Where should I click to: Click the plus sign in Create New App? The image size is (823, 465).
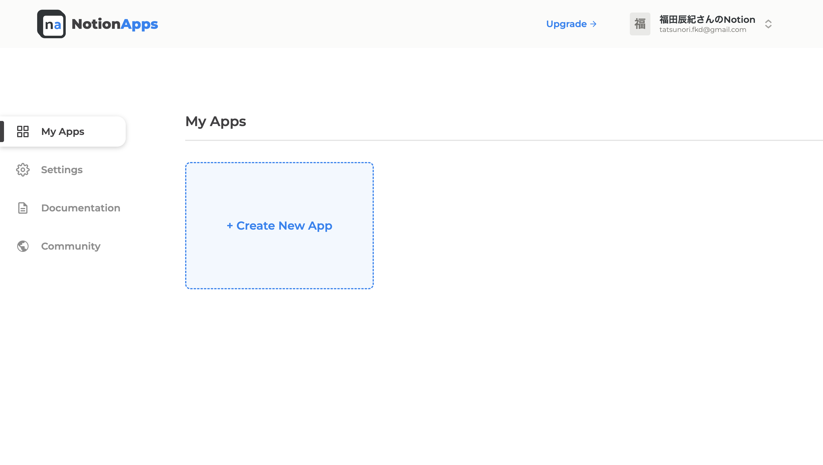tap(229, 226)
